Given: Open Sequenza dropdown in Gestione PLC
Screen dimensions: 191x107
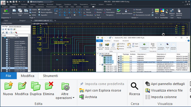Looking at the screenshot, I should (153, 46).
